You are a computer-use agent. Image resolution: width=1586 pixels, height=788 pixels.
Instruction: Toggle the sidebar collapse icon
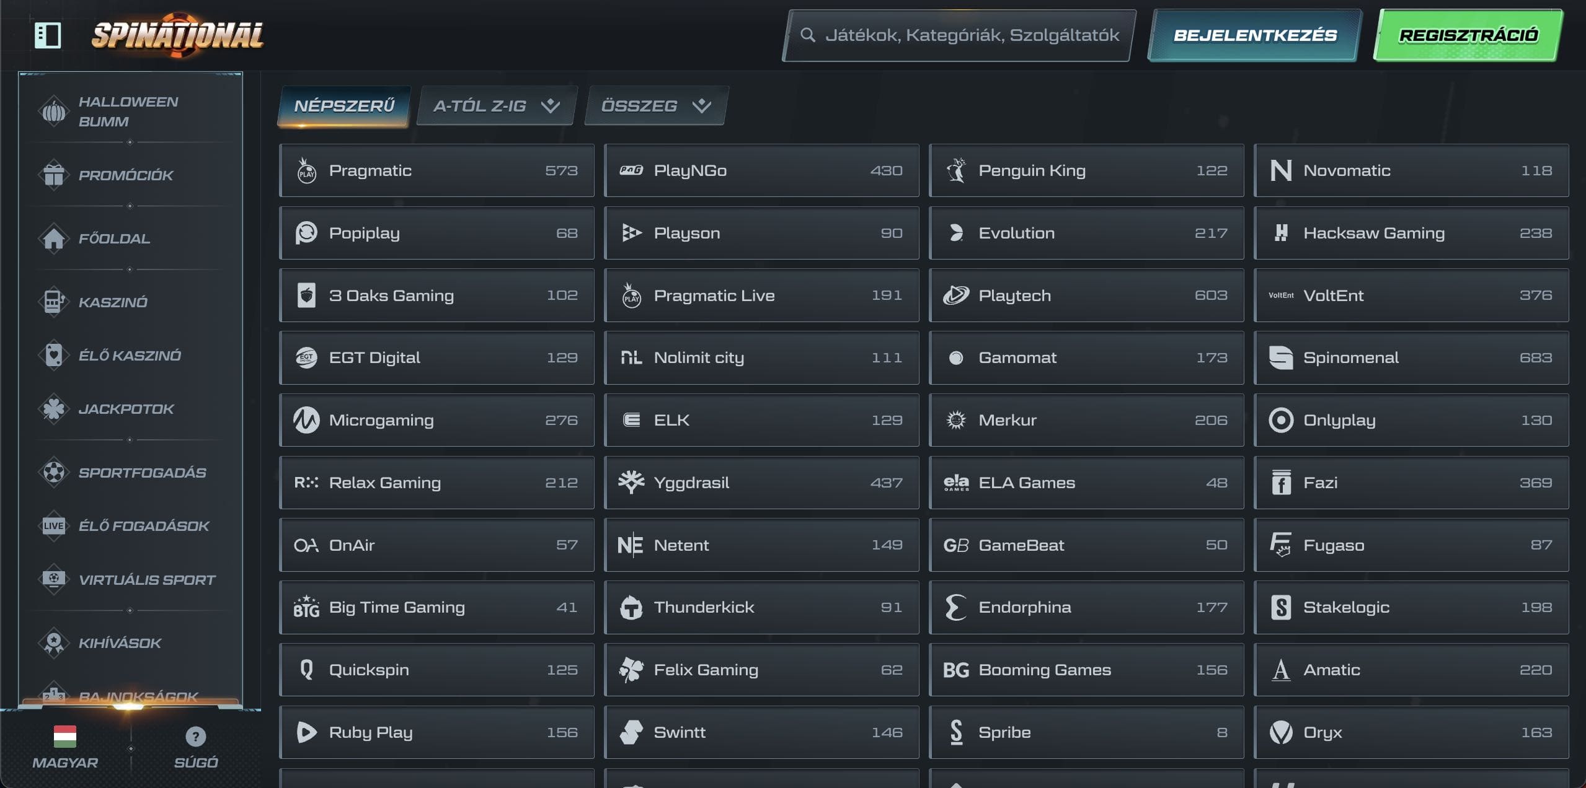(48, 35)
